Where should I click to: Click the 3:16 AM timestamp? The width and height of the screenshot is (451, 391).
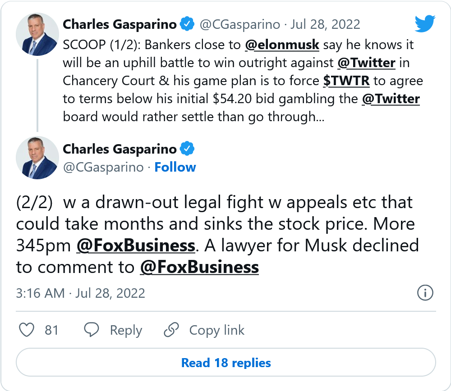click(40, 293)
